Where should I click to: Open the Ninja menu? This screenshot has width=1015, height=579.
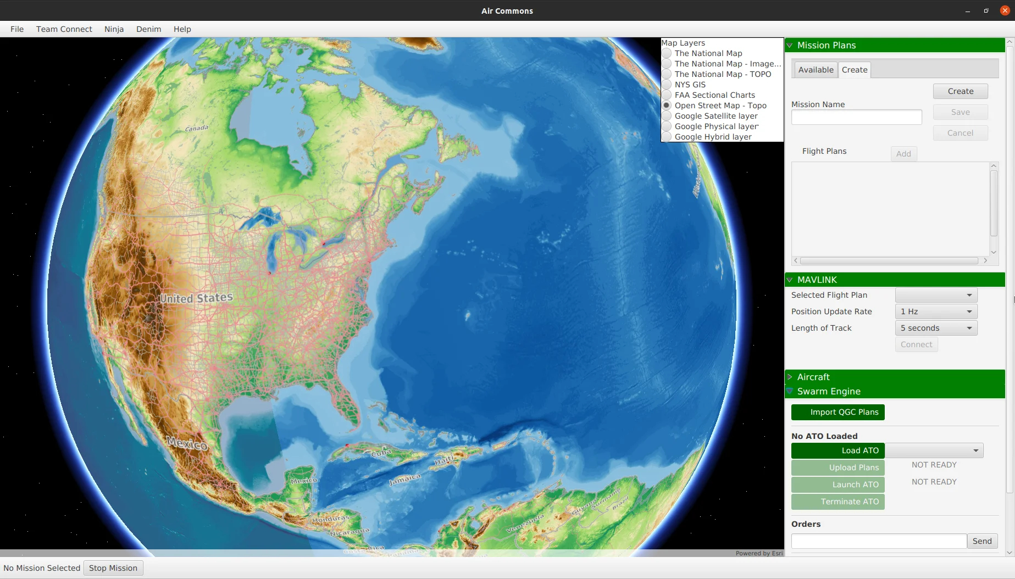click(x=114, y=29)
